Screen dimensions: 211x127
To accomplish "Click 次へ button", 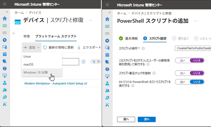I will click(147, 119).
